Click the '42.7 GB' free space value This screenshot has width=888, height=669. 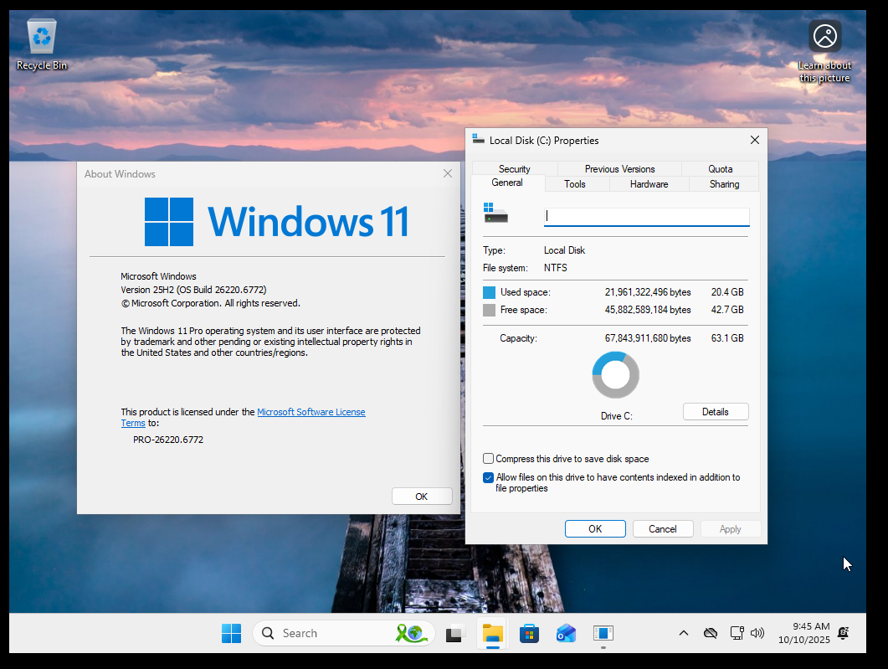[727, 310]
